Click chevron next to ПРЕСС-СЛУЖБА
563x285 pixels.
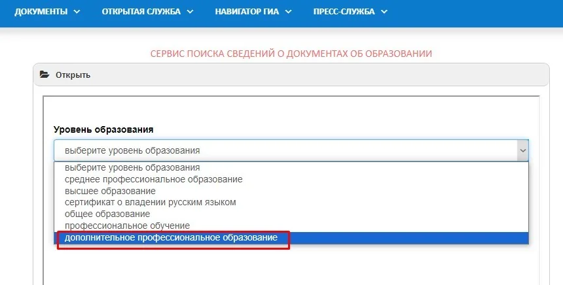(x=384, y=12)
